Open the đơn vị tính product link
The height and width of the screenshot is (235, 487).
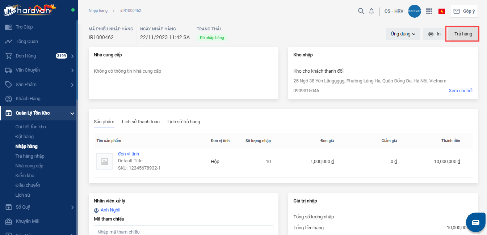click(x=129, y=154)
